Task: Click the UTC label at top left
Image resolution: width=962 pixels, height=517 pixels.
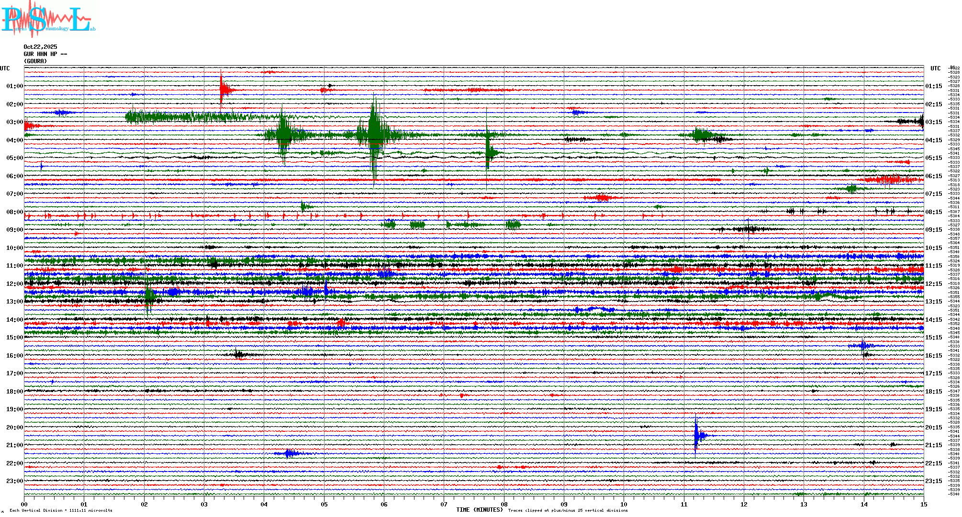Action: 5,68
